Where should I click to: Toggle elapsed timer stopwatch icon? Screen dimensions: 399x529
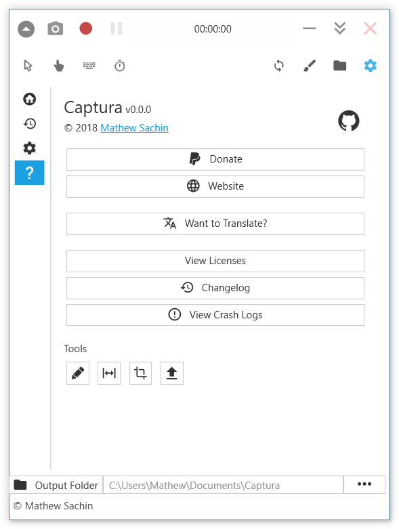click(x=120, y=66)
